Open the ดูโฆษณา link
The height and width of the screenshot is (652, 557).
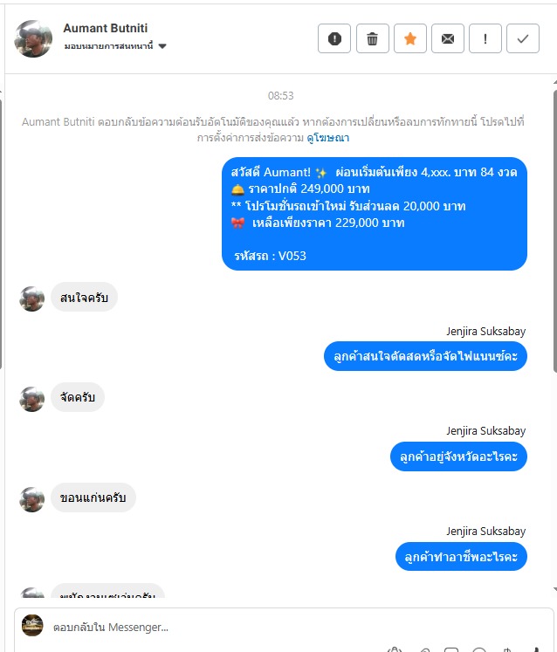[327, 138]
